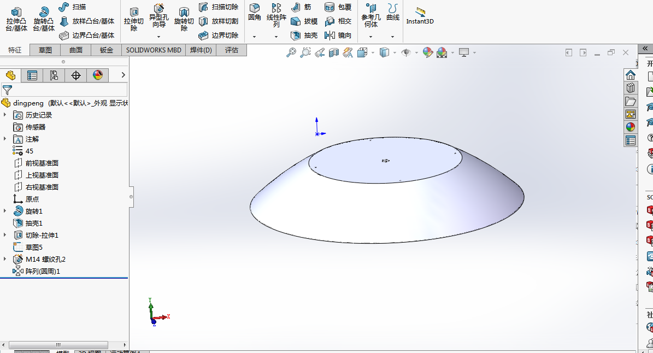653x353 pixels.
Task: Open DimXpertManager crosshair tab icon
Action: (76, 75)
